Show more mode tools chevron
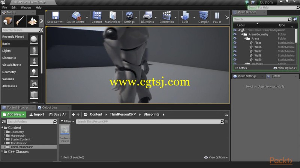Screen dimensions: 300x168 click(x=42, y=21)
